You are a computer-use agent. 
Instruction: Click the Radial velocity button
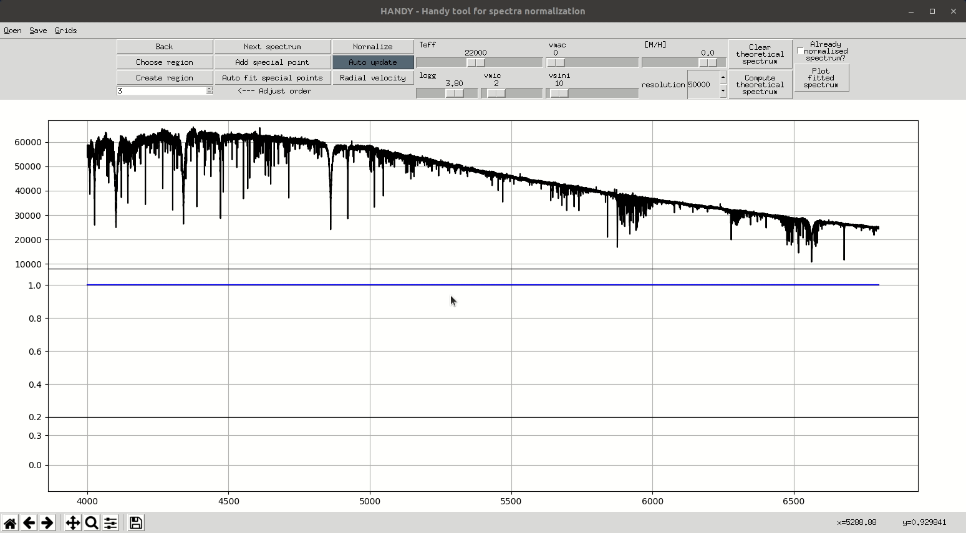point(373,78)
